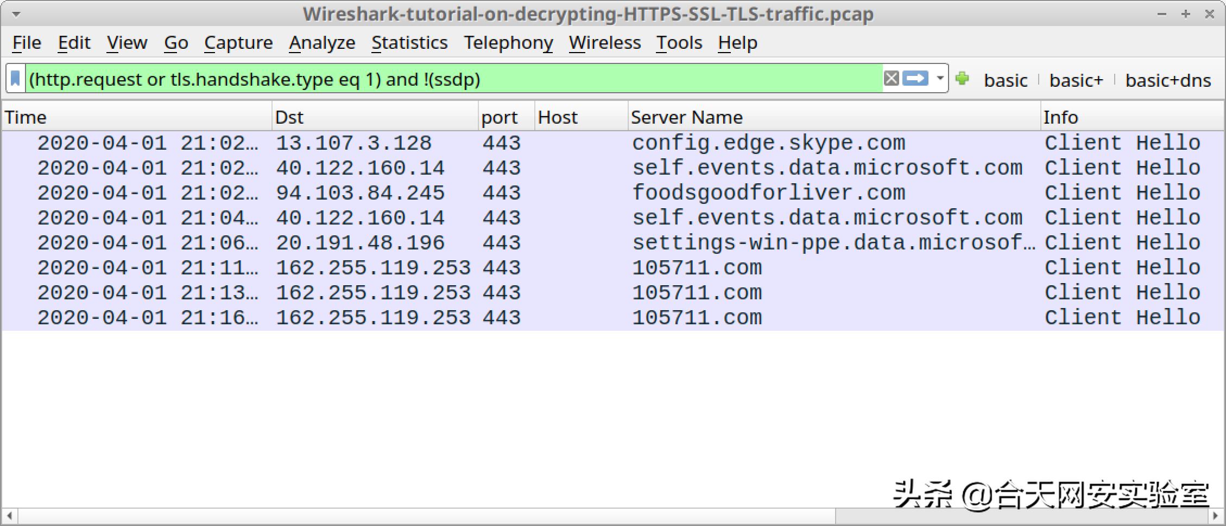This screenshot has width=1226, height=526.
Task: Apply the display filter with arrow
Action: [x=915, y=79]
